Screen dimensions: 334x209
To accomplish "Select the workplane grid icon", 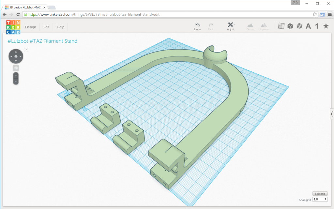I will (281, 26).
